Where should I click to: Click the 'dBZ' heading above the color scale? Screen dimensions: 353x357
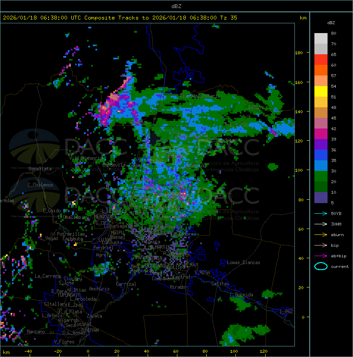[331, 23]
